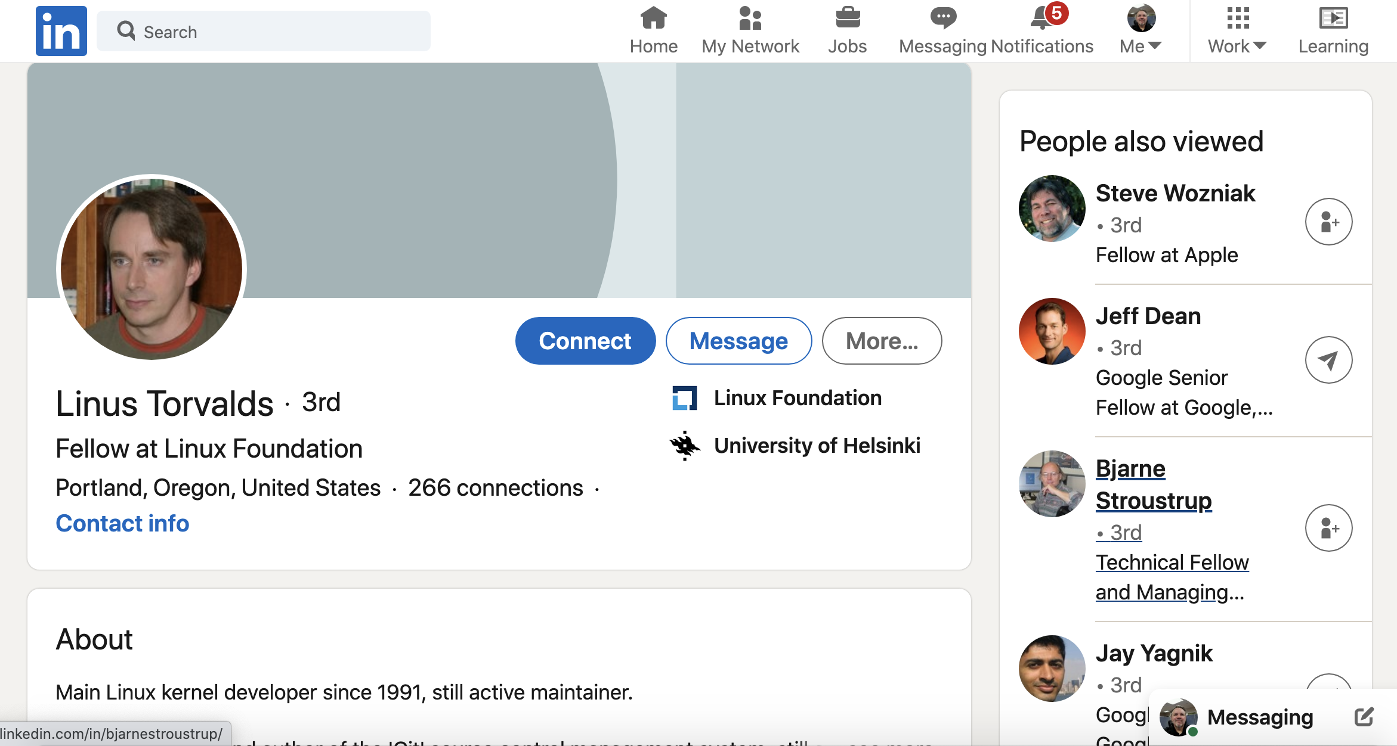View the 266 connections text
1397x746 pixels.
[495, 488]
